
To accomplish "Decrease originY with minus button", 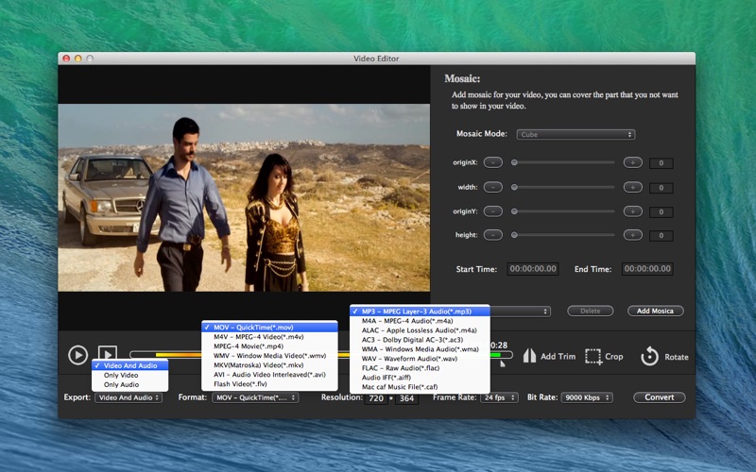I will (492, 211).
